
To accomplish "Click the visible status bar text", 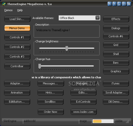I will (x=119, y=121).
